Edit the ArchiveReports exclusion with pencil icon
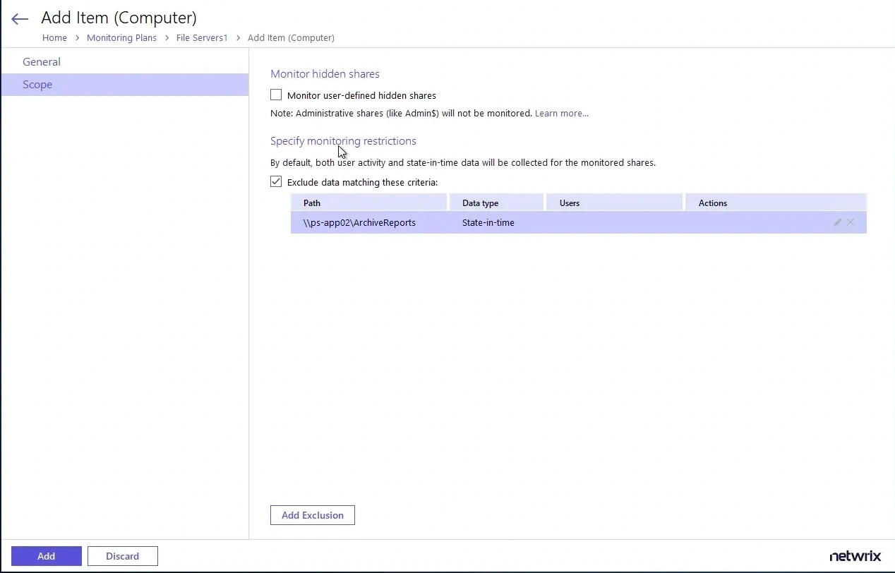This screenshot has height=573, width=895. [x=836, y=222]
